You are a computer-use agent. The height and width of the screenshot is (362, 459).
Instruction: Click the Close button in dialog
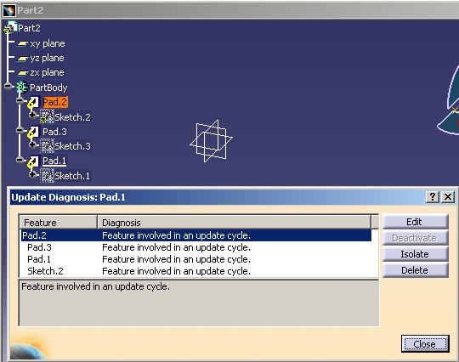425,344
